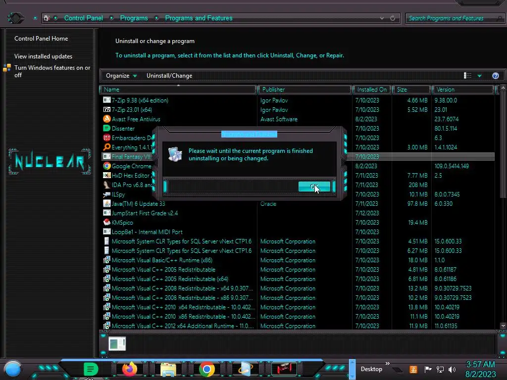
Task: Open Google Chrome from the taskbar
Action: click(x=207, y=369)
